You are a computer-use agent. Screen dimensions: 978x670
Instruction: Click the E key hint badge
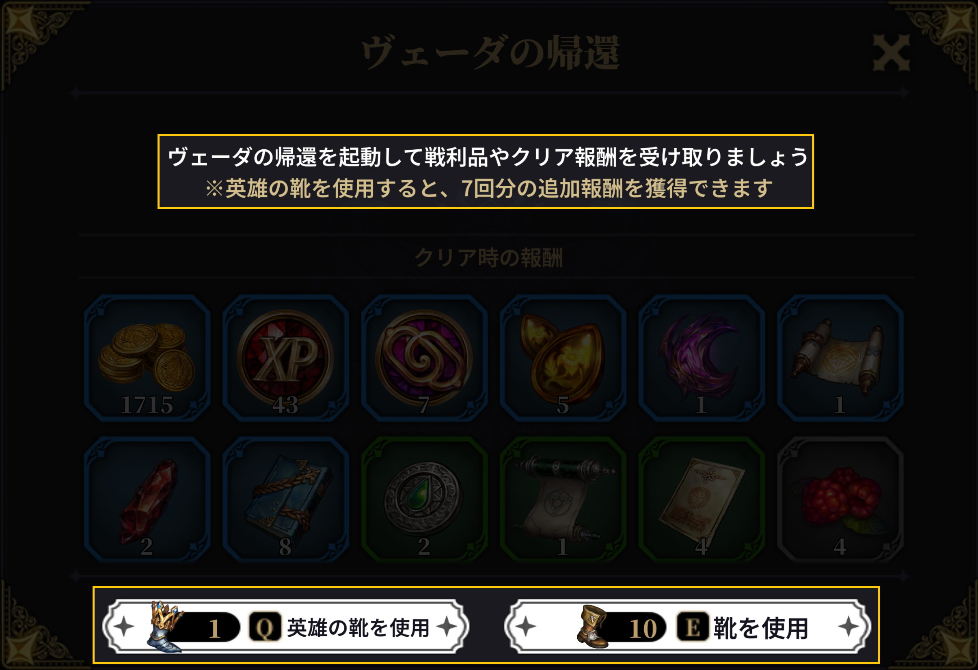(x=693, y=627)
